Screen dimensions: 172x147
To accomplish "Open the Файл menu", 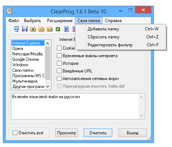I will 13,21.
